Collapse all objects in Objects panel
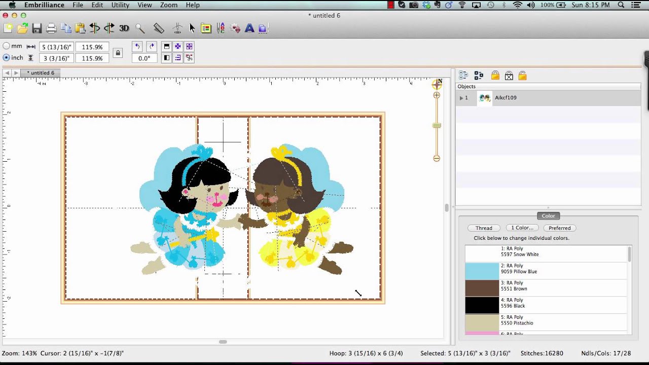This screenshot has height=365, width=649. 479,76
